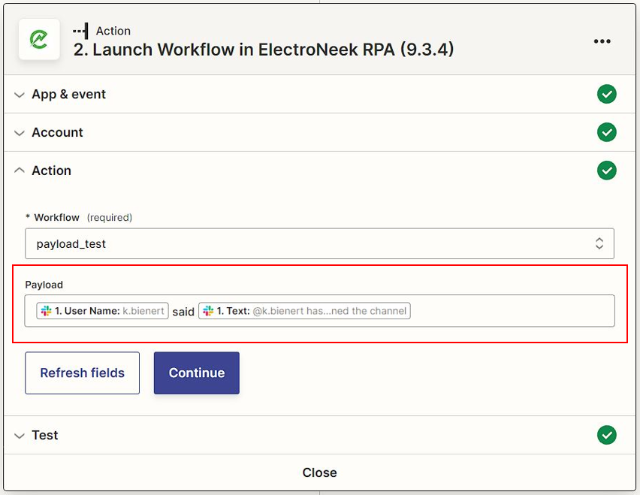This screenshot has height=495, width=640.
Task: Expand the Test section chevron
Action: [20, 436]
